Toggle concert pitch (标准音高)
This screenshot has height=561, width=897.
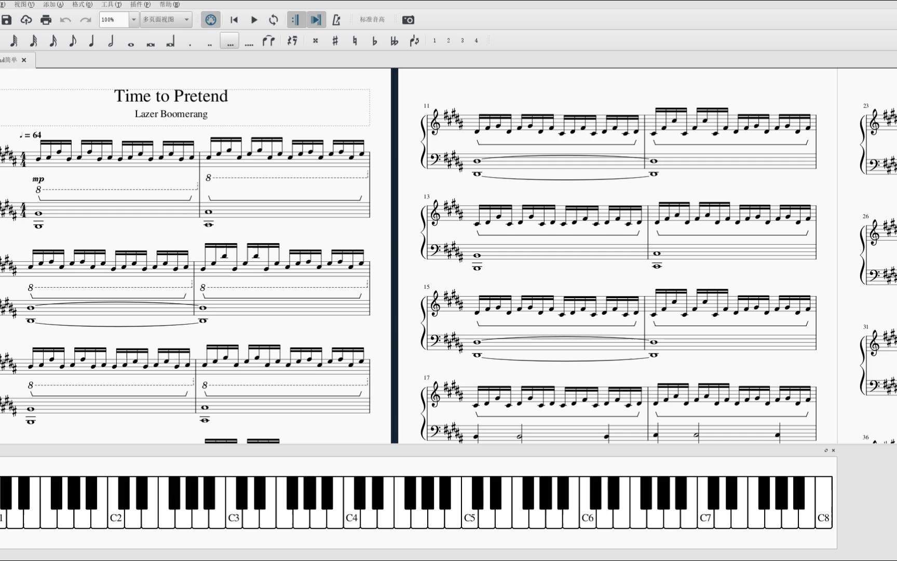[x=373, y=20]
